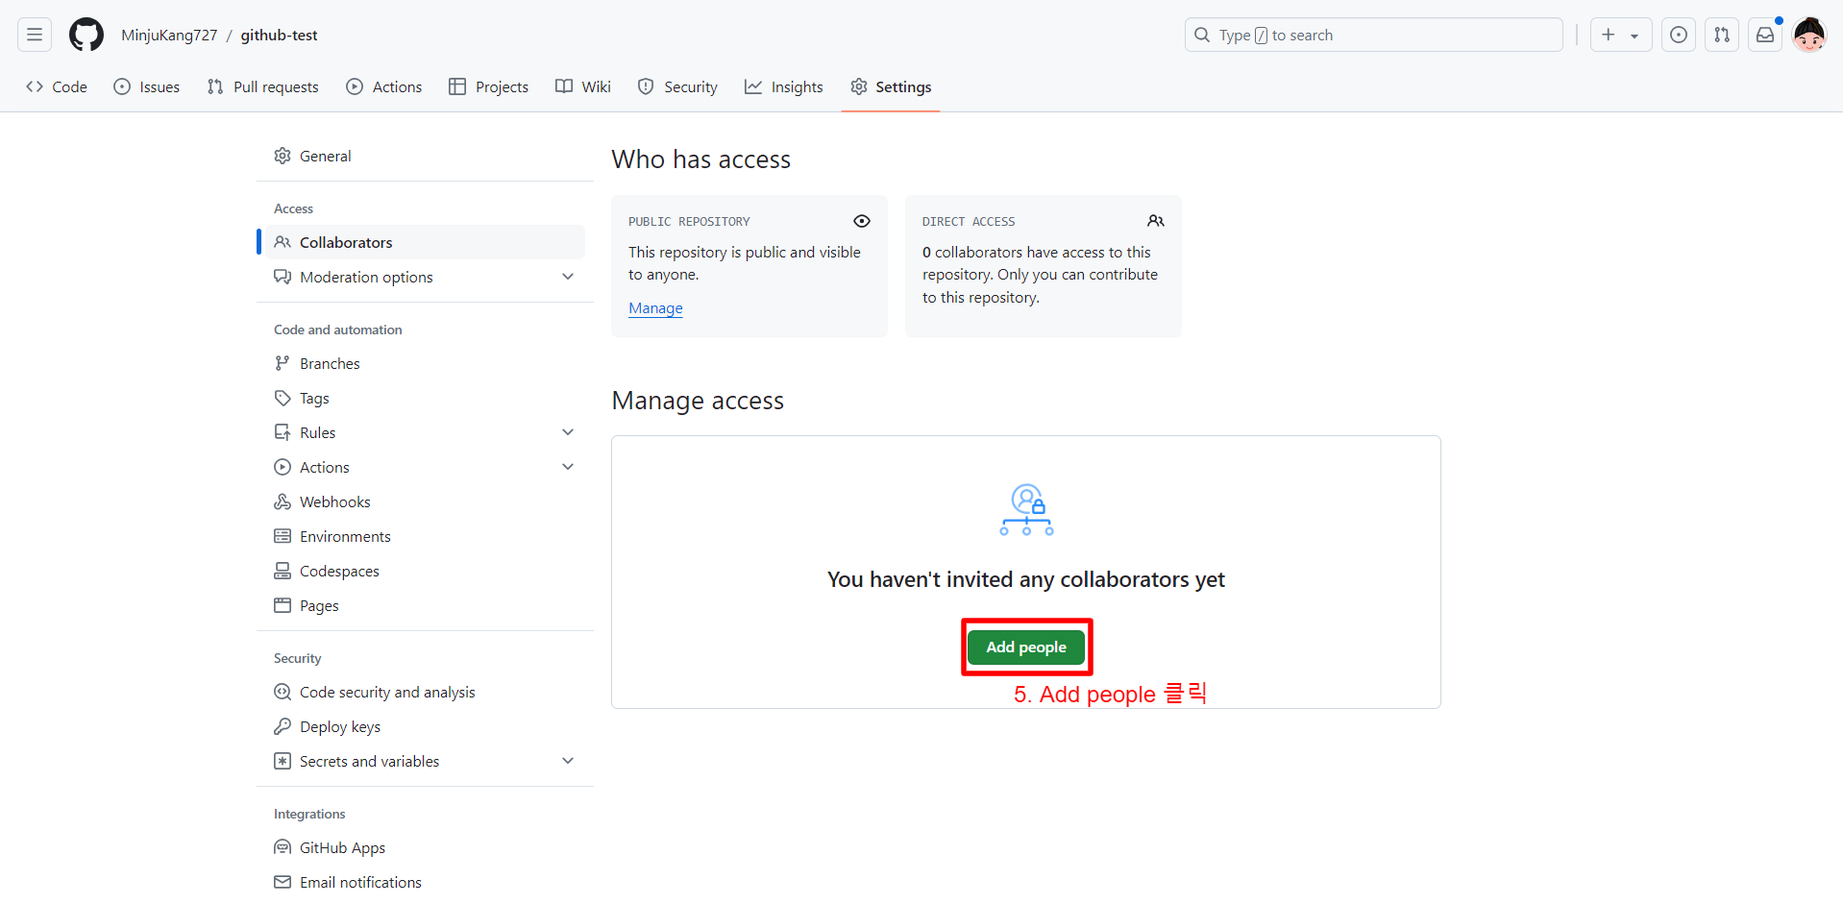The height and width of the screenshot is (904, 1843).
Task: Click the public repository eye icon
Action: point(862,221)
